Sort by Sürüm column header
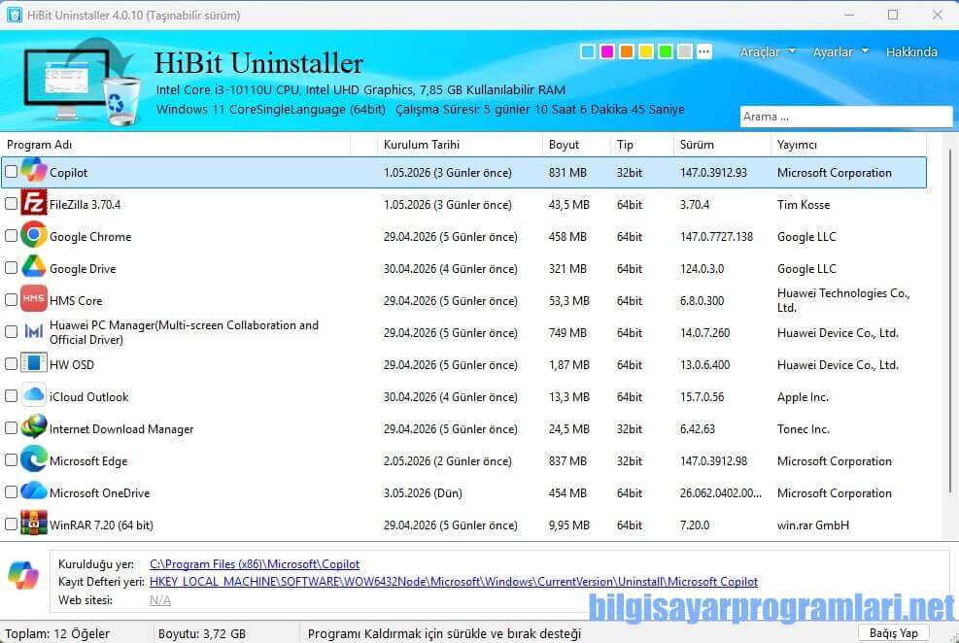This screenshot has height=643, width=959. (x=722, y=145)
